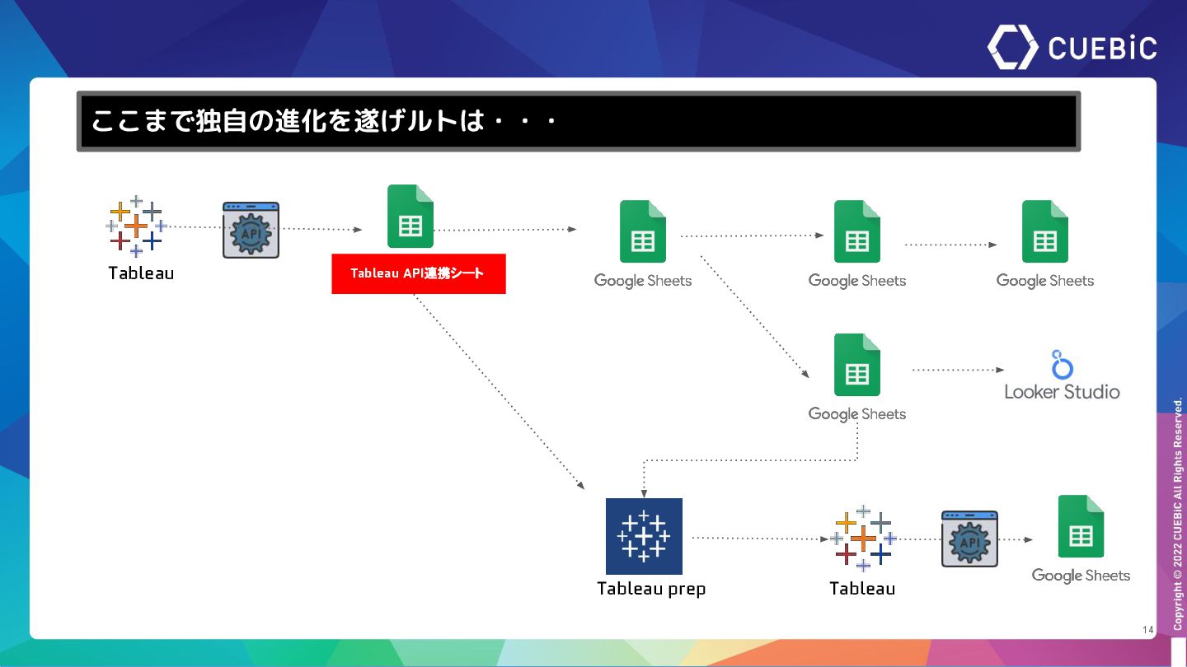Select the Looker Studio text label
Screen dimensions: 1187x667
(x=1062, y=392)
